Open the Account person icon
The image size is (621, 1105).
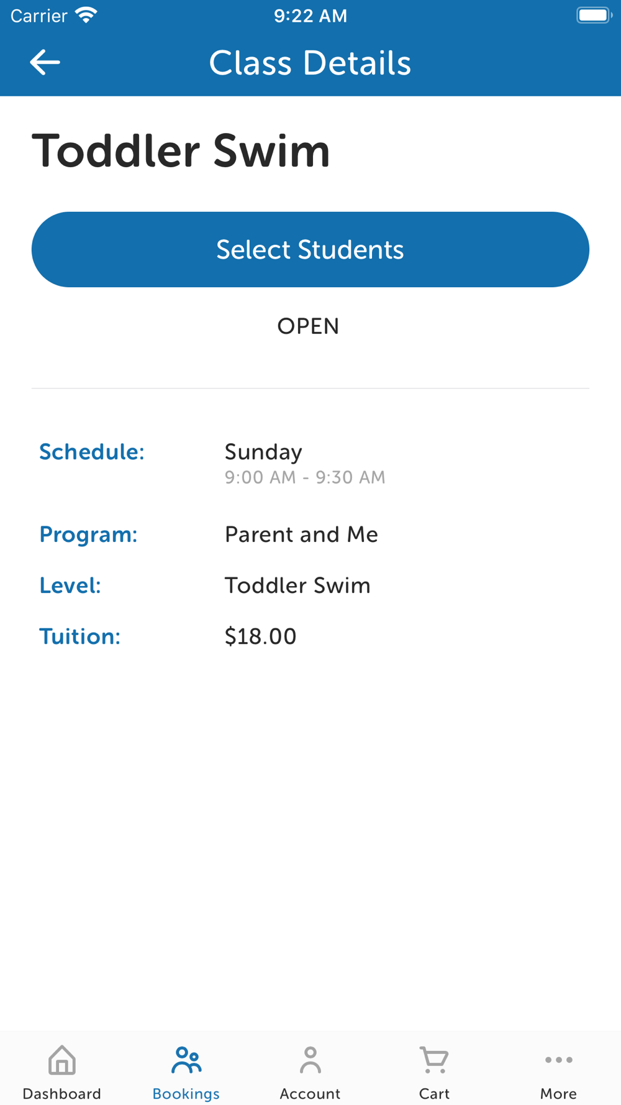coord(310,1060)
